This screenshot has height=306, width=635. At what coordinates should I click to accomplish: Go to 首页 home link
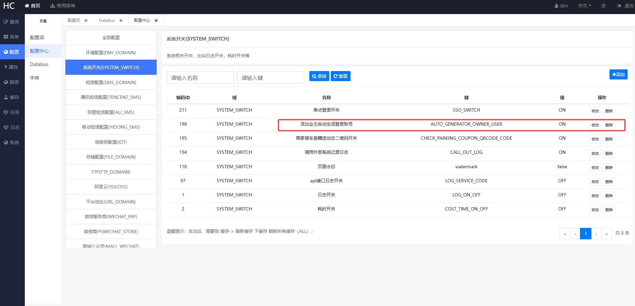[x=33, y=6]
